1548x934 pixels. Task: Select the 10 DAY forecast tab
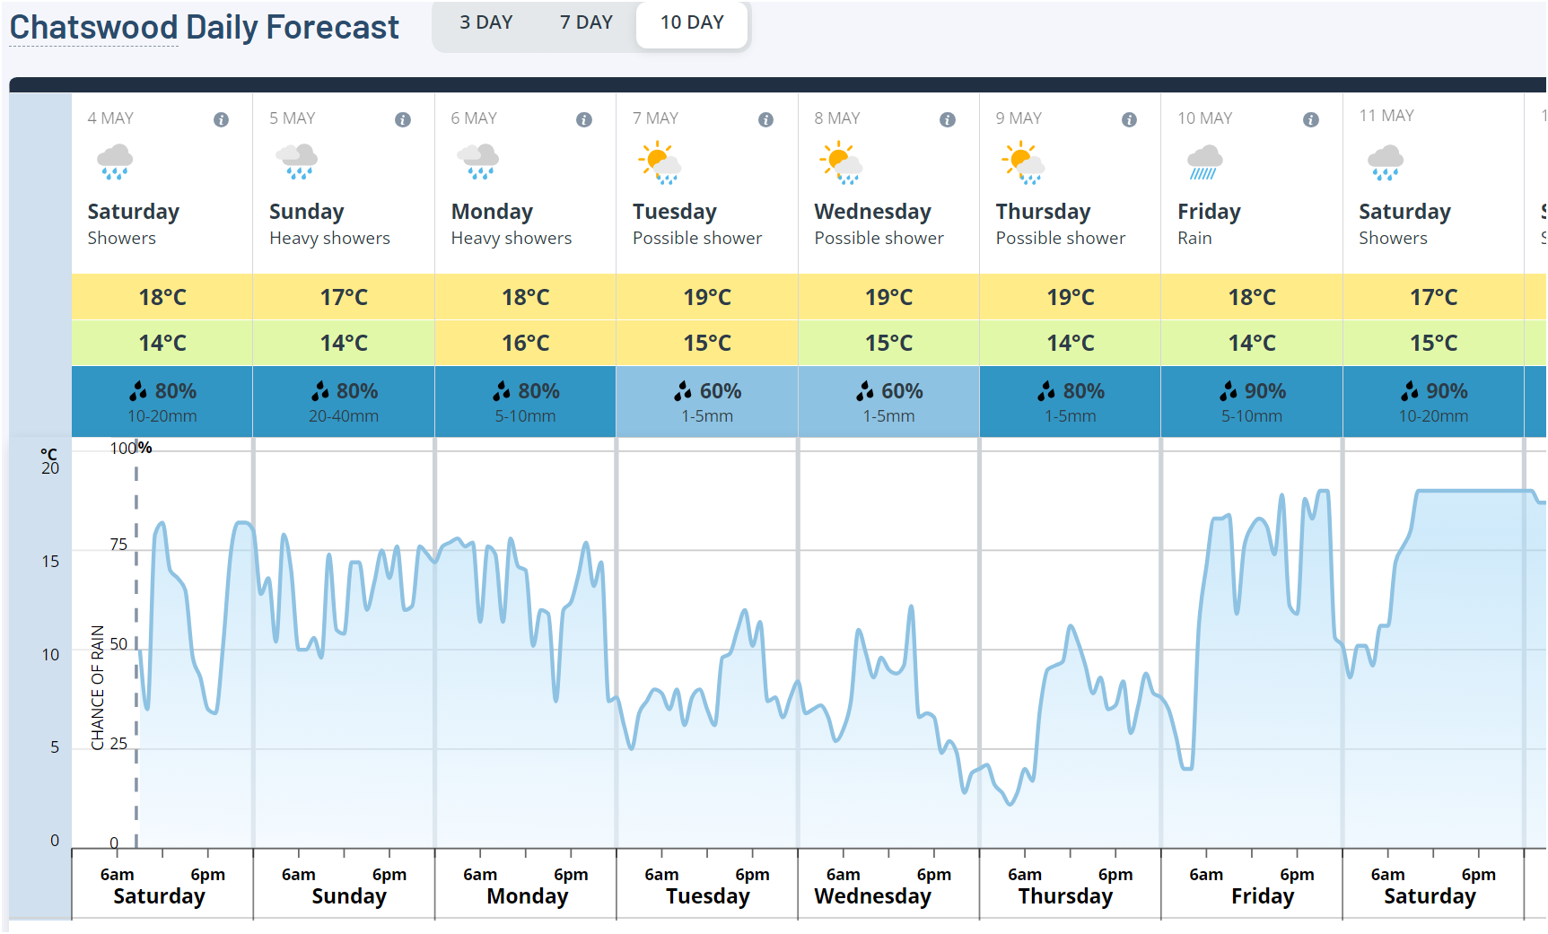click(692, 22)
